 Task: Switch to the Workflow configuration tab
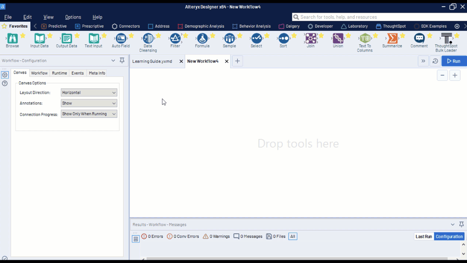[x=39, y=73]
